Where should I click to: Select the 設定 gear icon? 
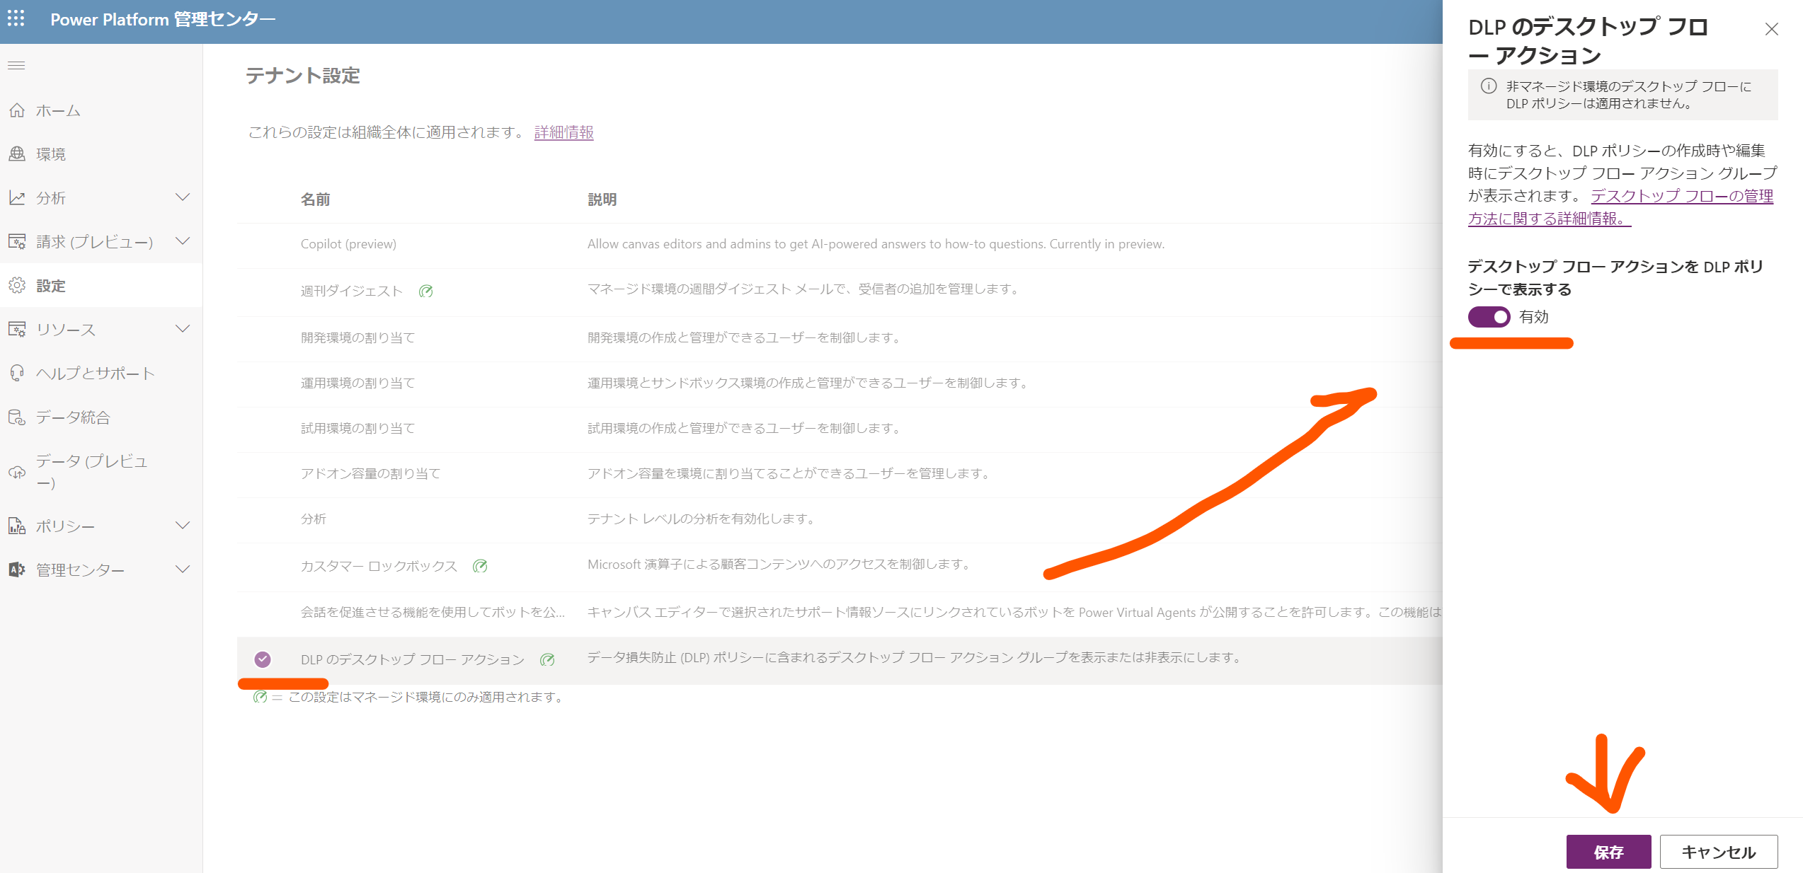17,285
